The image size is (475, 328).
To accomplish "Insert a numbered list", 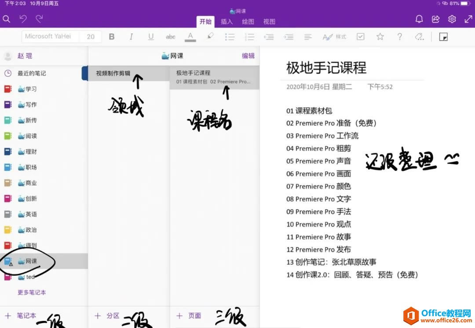I will pos(250,37).
